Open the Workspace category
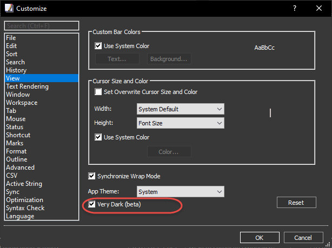 pyautogui.click(x=42, y=103)
